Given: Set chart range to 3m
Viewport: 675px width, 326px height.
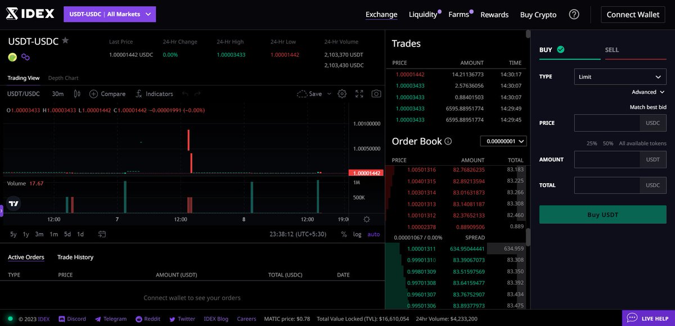Looking at the screenshot, I should 39,234.
